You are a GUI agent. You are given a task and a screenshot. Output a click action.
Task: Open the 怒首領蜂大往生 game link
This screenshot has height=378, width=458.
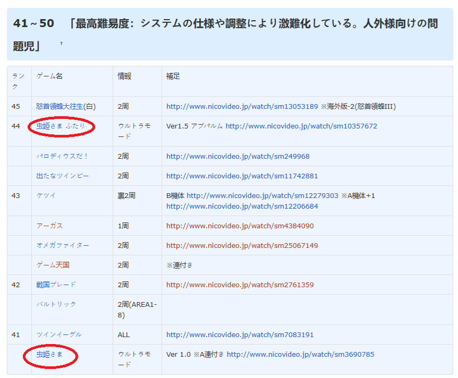point(60,107)
